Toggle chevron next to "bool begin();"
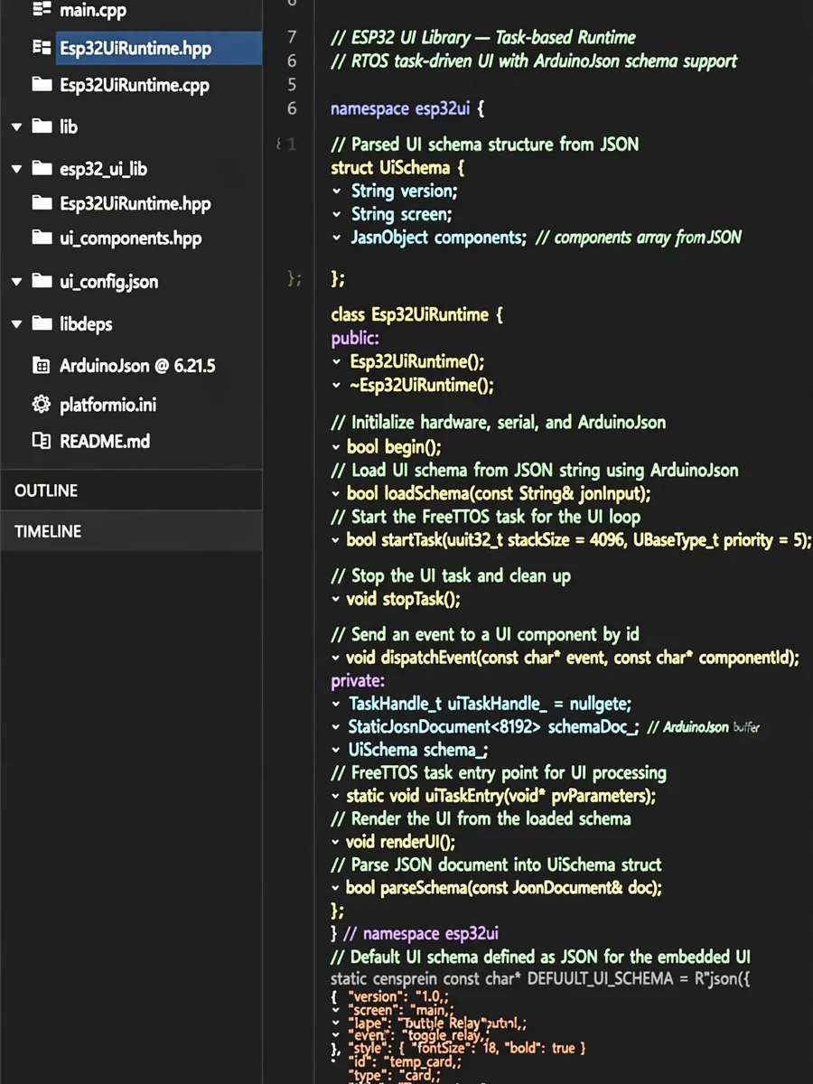Image resolution: width=813 pixels, height=1084 pixels. pyautogui.click(x=336, y=447)
